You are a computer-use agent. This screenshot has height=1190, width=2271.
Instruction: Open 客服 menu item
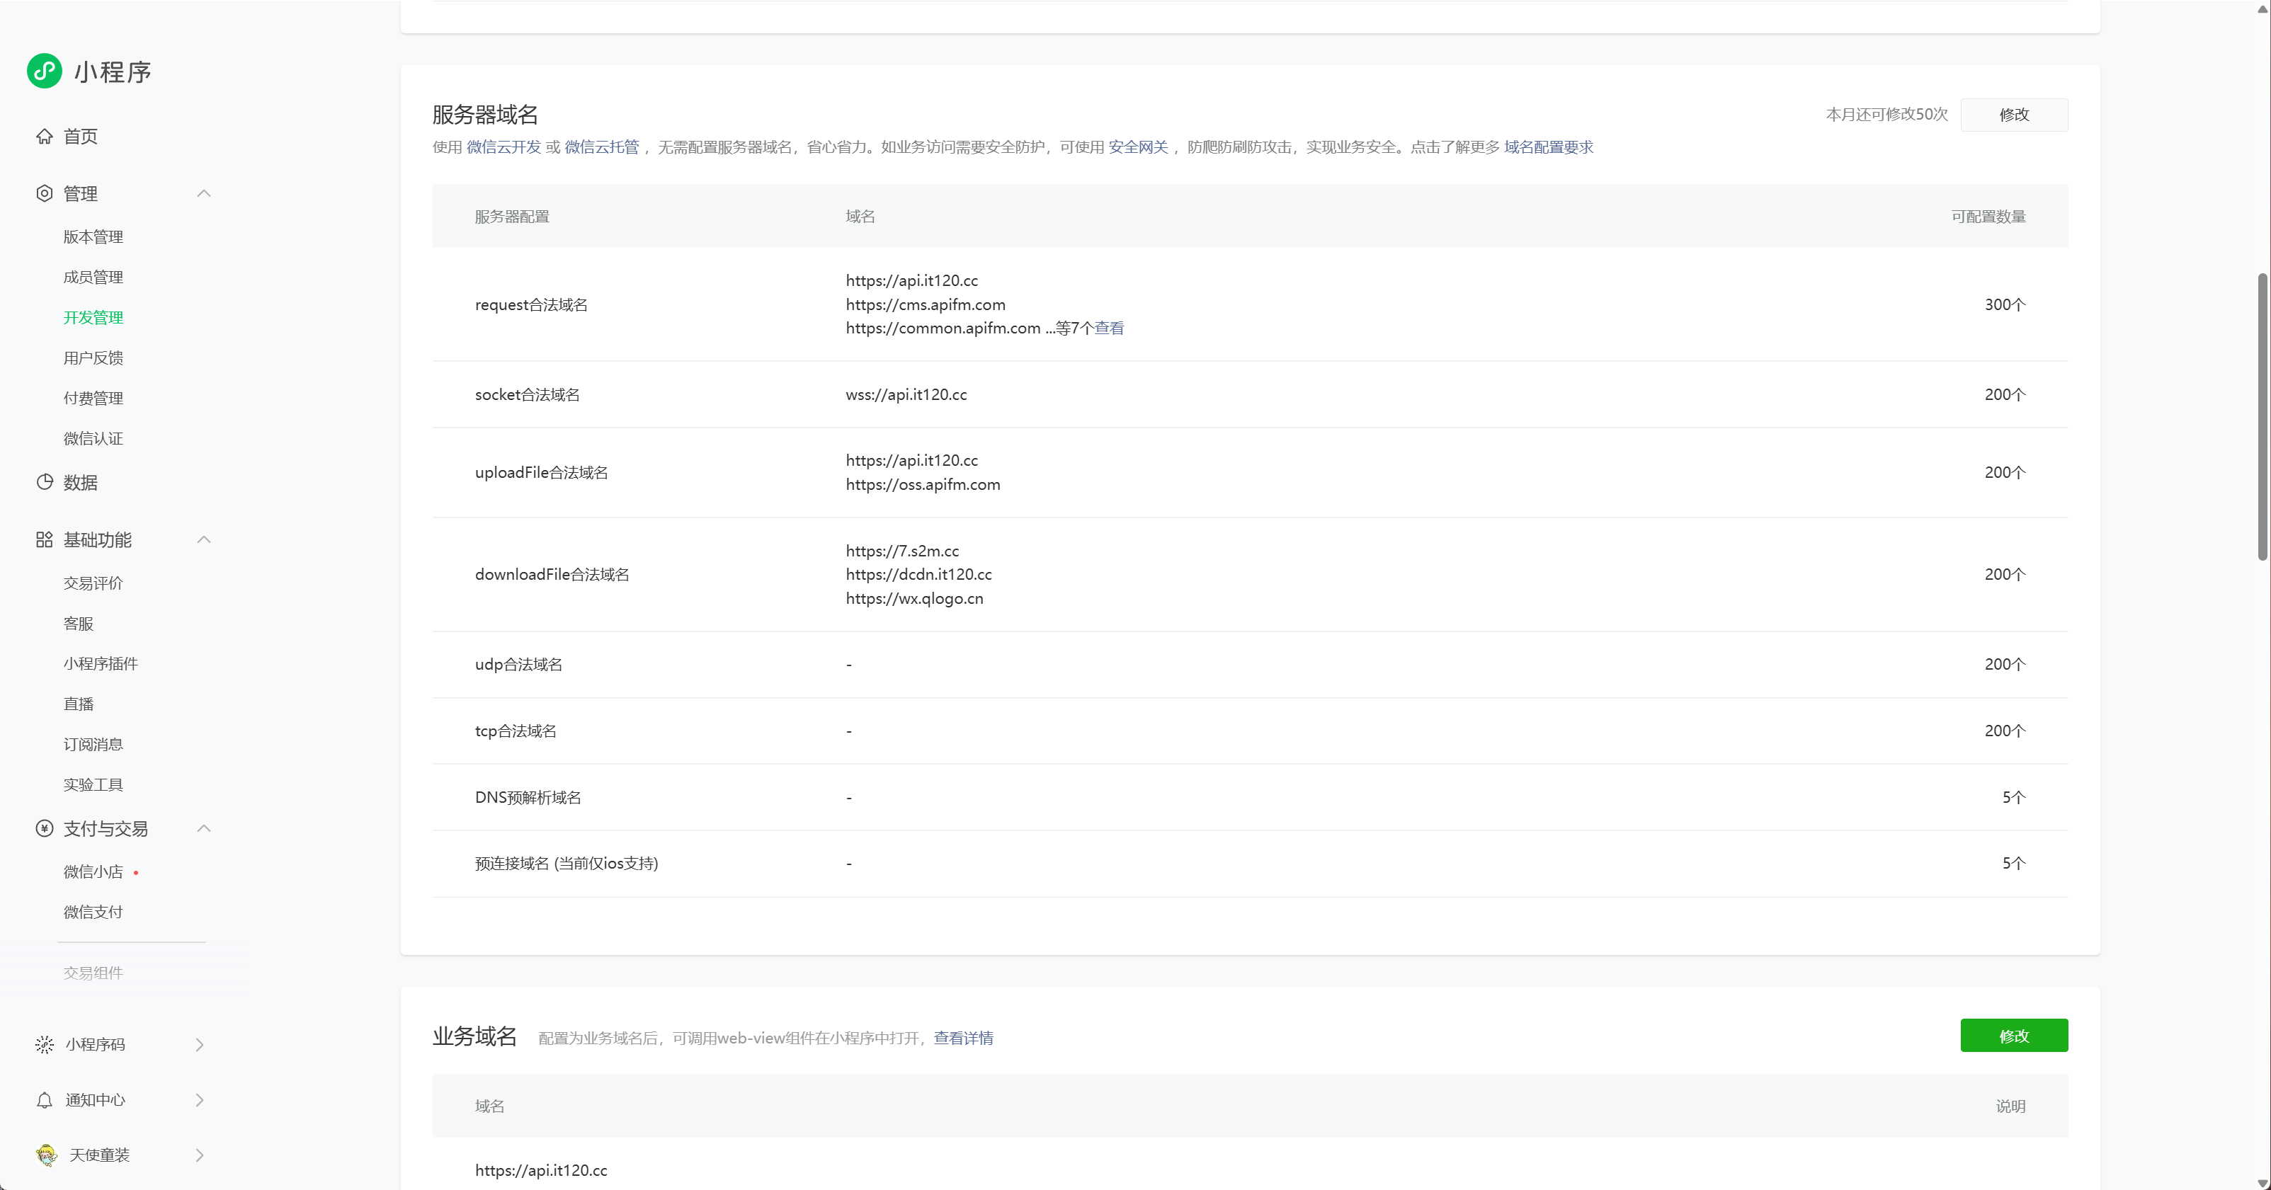[79, 623]
